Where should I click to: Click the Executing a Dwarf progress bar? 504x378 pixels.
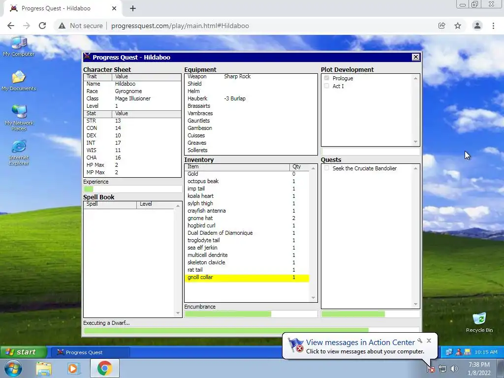click(x=252, y=330)
